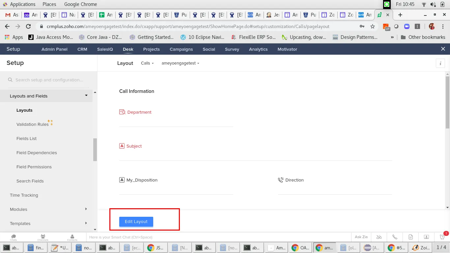Click the screen share icon in bottom bar

point(426,237)
